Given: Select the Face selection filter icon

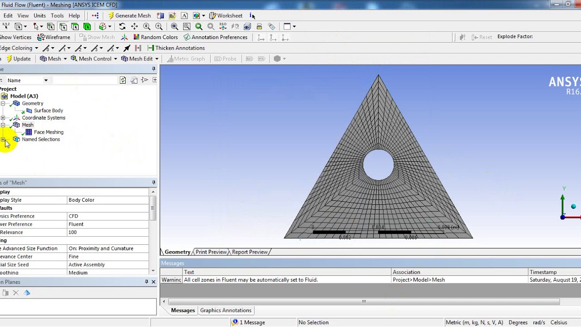Looking at the screenshot, I should pyautogui.click(x=75, y=26).
